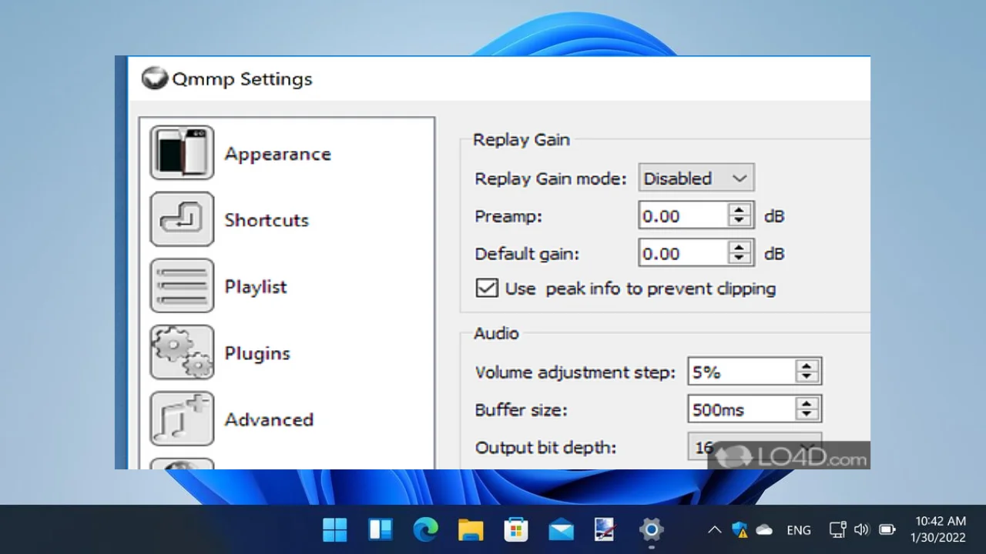Viewport: 986px width, 554px height.
Task: Click the OneDrive cloud tray icon
Action: (x=764, y=529)
